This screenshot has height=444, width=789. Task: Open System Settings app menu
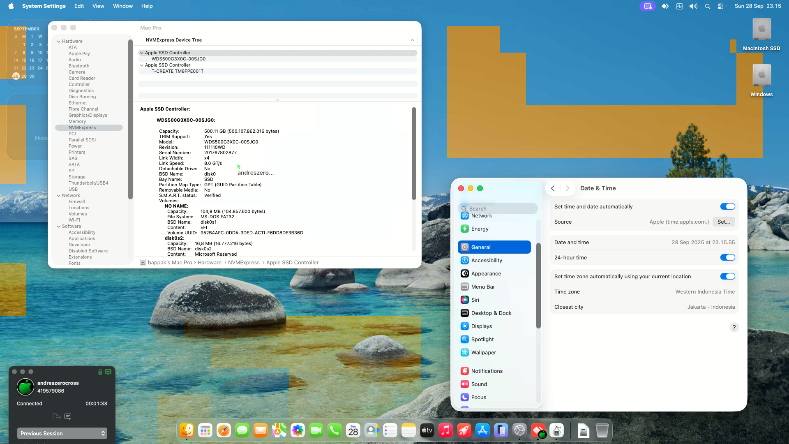coord(44,6)
